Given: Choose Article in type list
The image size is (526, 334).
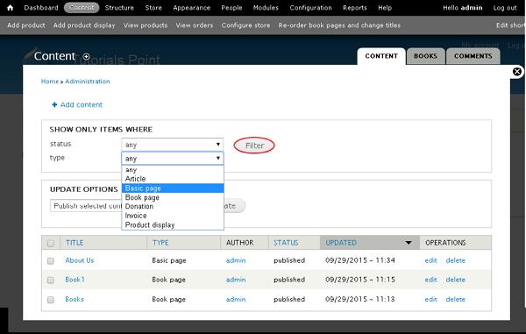Looking at the screenshot, I should click(x=173, y=179).
